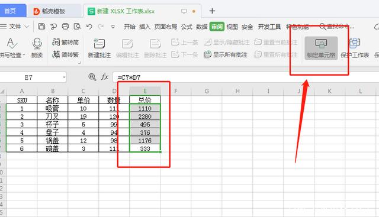
Task: Open the 安全 ribbon tab
Action: [x=248, y=27]
